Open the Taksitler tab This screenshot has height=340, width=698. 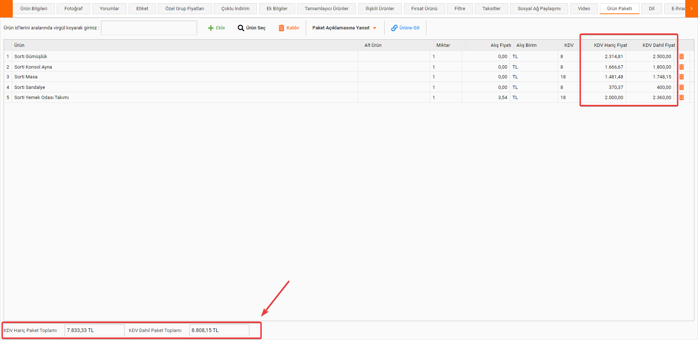(492, 9)
